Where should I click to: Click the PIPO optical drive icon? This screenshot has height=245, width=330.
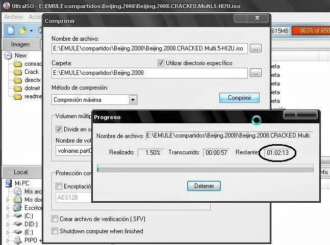[18, 240]
